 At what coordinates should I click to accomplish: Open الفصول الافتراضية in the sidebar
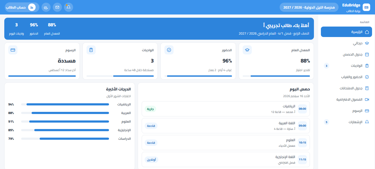[x=346, y=99]
